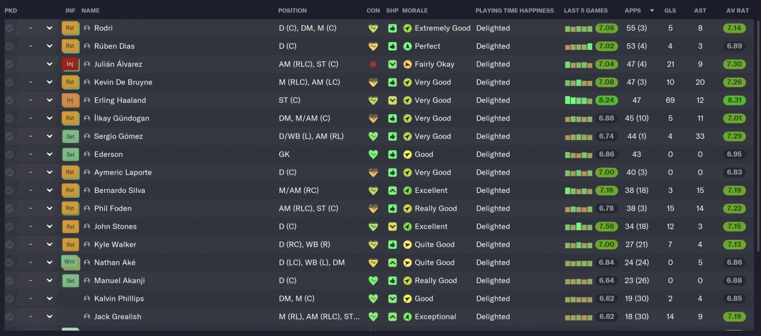Click Rúben Dias's match sharpness icon
The height and width of the screenshot is (336, 761).
(392, 46)
